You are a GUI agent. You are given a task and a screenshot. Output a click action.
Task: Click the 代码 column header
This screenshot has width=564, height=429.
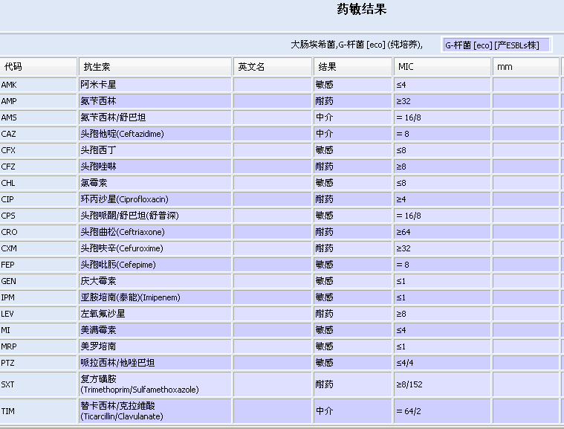point(39,67)
